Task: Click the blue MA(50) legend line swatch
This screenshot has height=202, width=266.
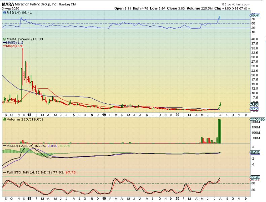Action: (x=4, y=43)
